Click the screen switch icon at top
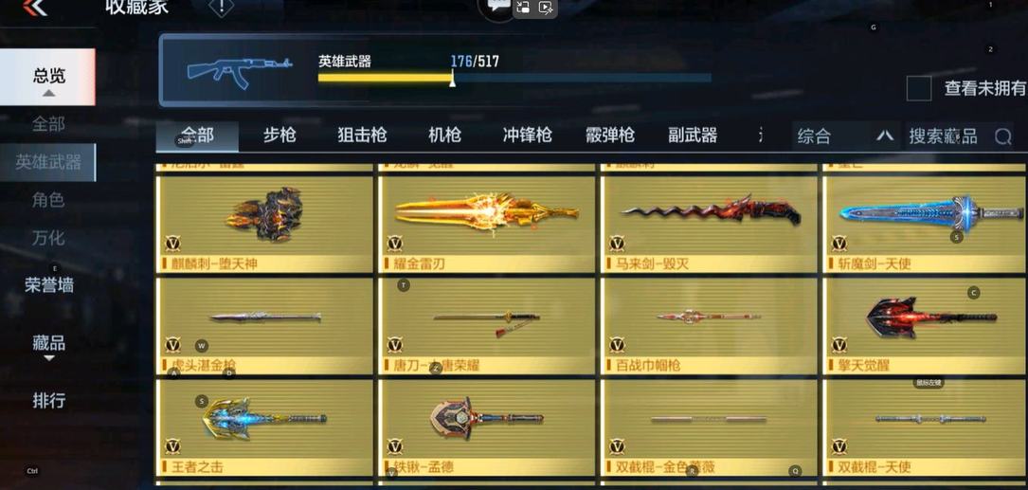This screenshot has height=490, width=1028. (522, 8)
